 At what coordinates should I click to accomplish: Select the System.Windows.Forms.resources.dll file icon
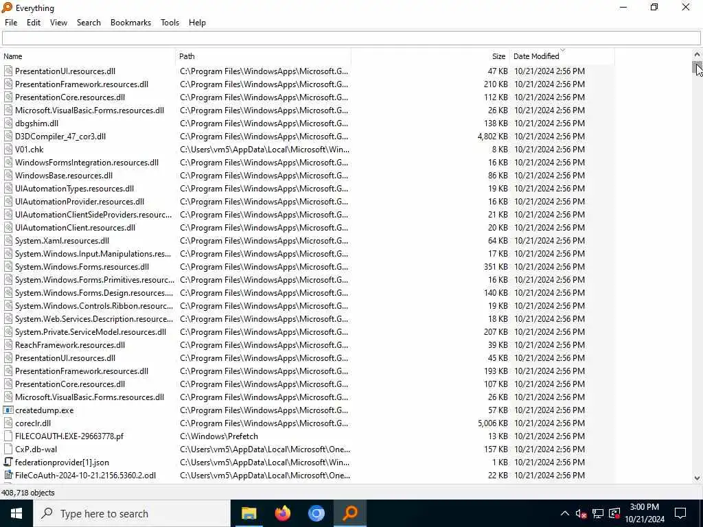point(8,267)
